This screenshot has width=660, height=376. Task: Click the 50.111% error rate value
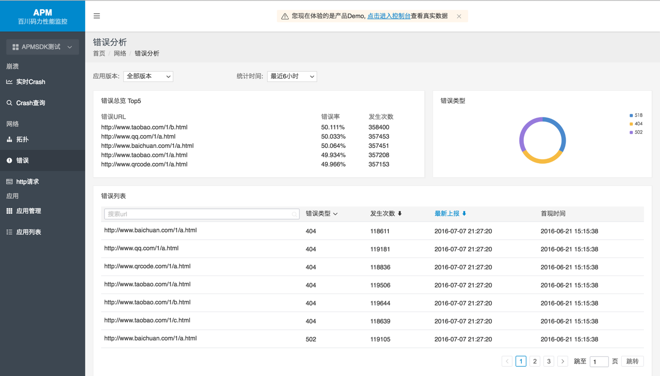click(x=333, y=127)
